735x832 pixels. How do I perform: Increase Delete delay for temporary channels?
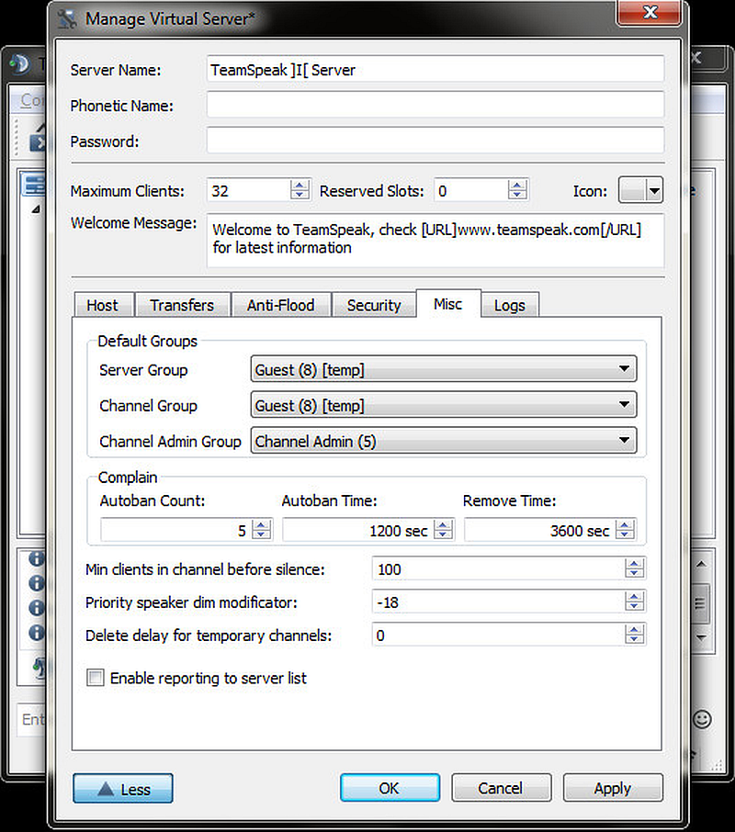(634, 629)
